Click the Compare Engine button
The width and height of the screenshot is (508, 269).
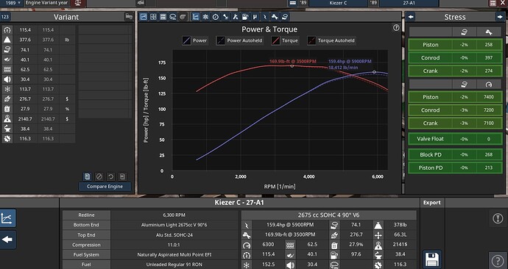pos(105,187)
